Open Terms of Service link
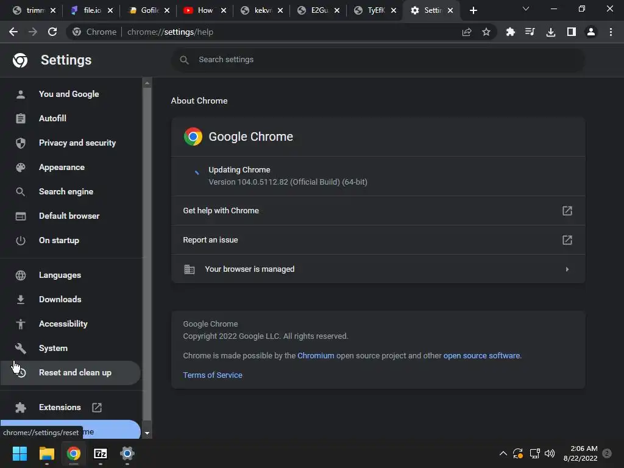Image resolution: width=624 pixels, height=468 pixels. click(x=213, y=375)
